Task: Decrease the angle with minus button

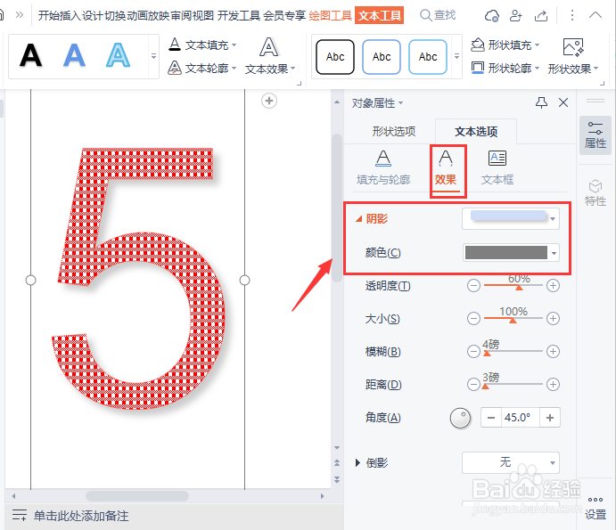Action: (x=491, y=418)
